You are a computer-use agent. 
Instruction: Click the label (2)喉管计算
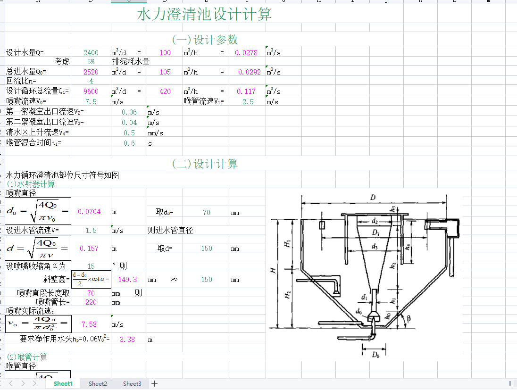pos(27,357)
